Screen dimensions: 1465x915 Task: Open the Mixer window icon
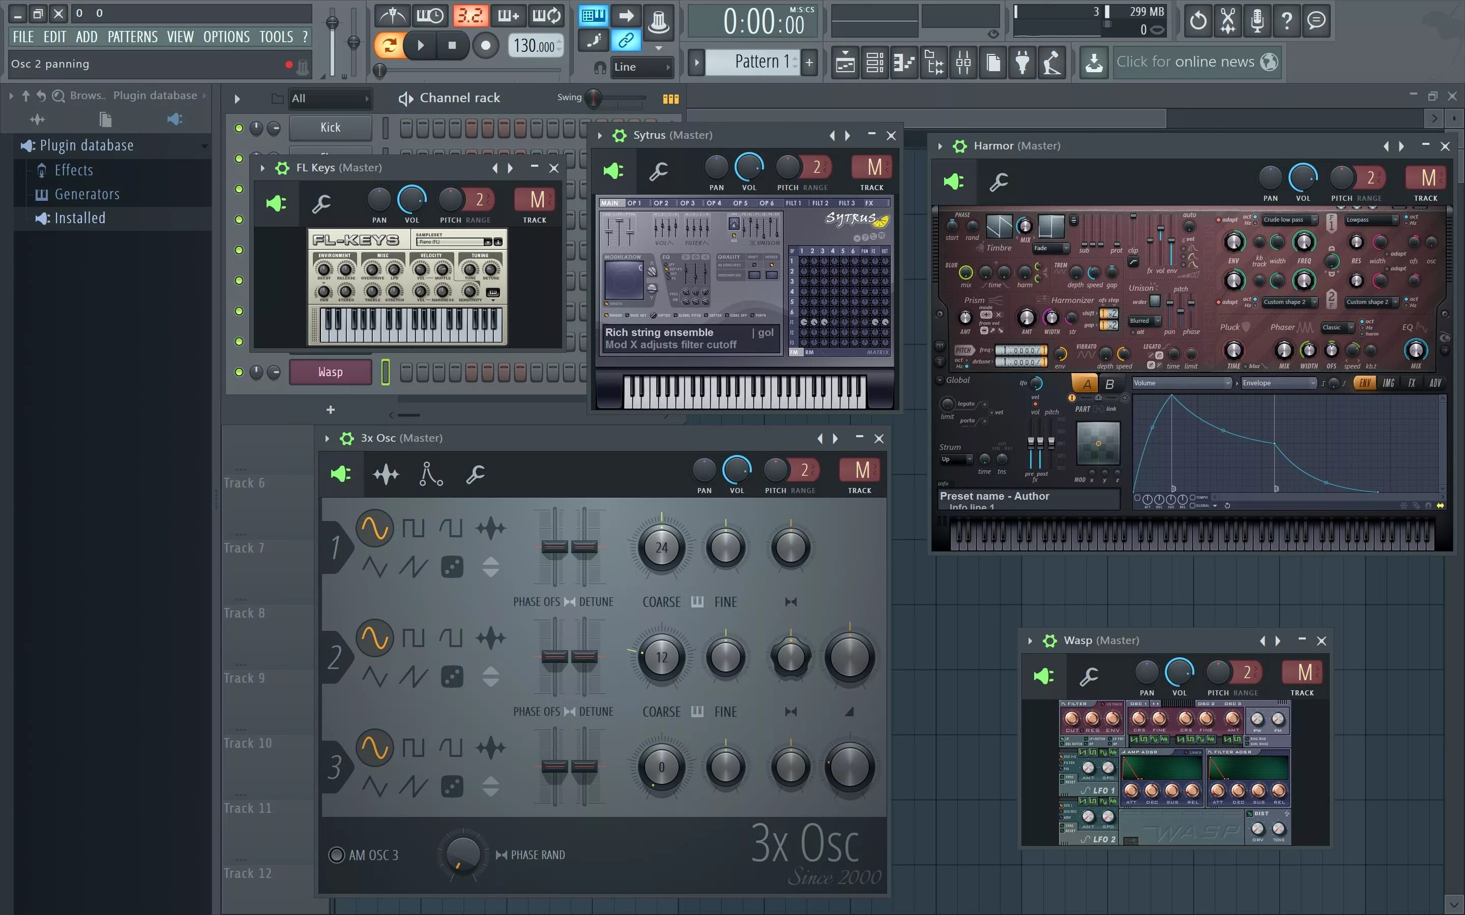coord(963,63)
